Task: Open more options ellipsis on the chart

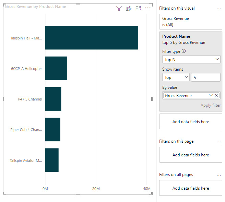Action: [148, 8]
